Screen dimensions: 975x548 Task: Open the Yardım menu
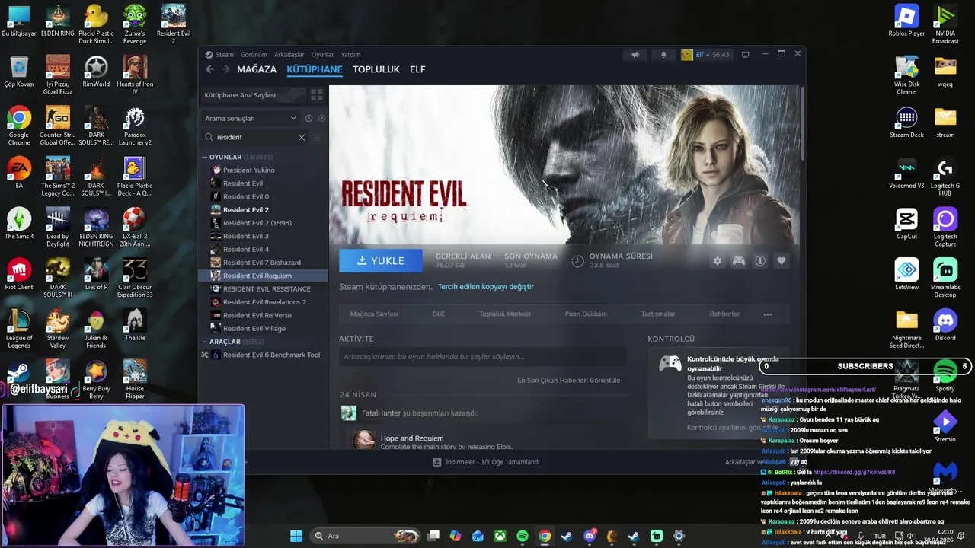pyautogui.click(x=350, y=55)
